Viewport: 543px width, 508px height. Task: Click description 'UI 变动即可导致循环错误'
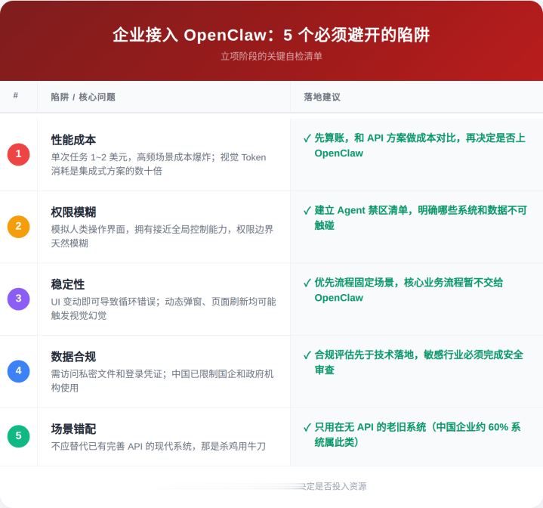[163, 308]
